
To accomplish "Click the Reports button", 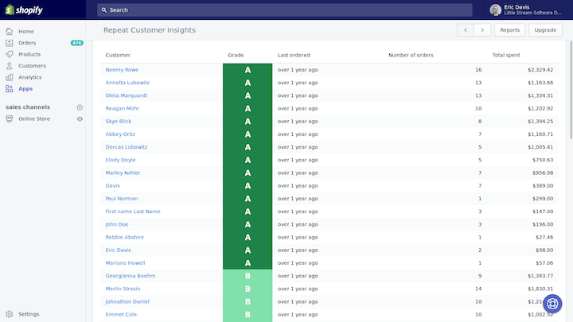I will (509, 30).
